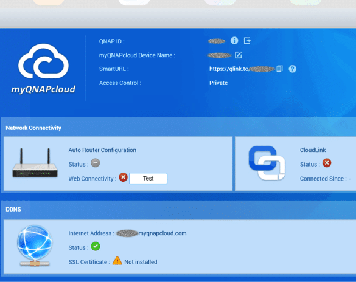Click the 'Internet Address :' label

(91, 233)
